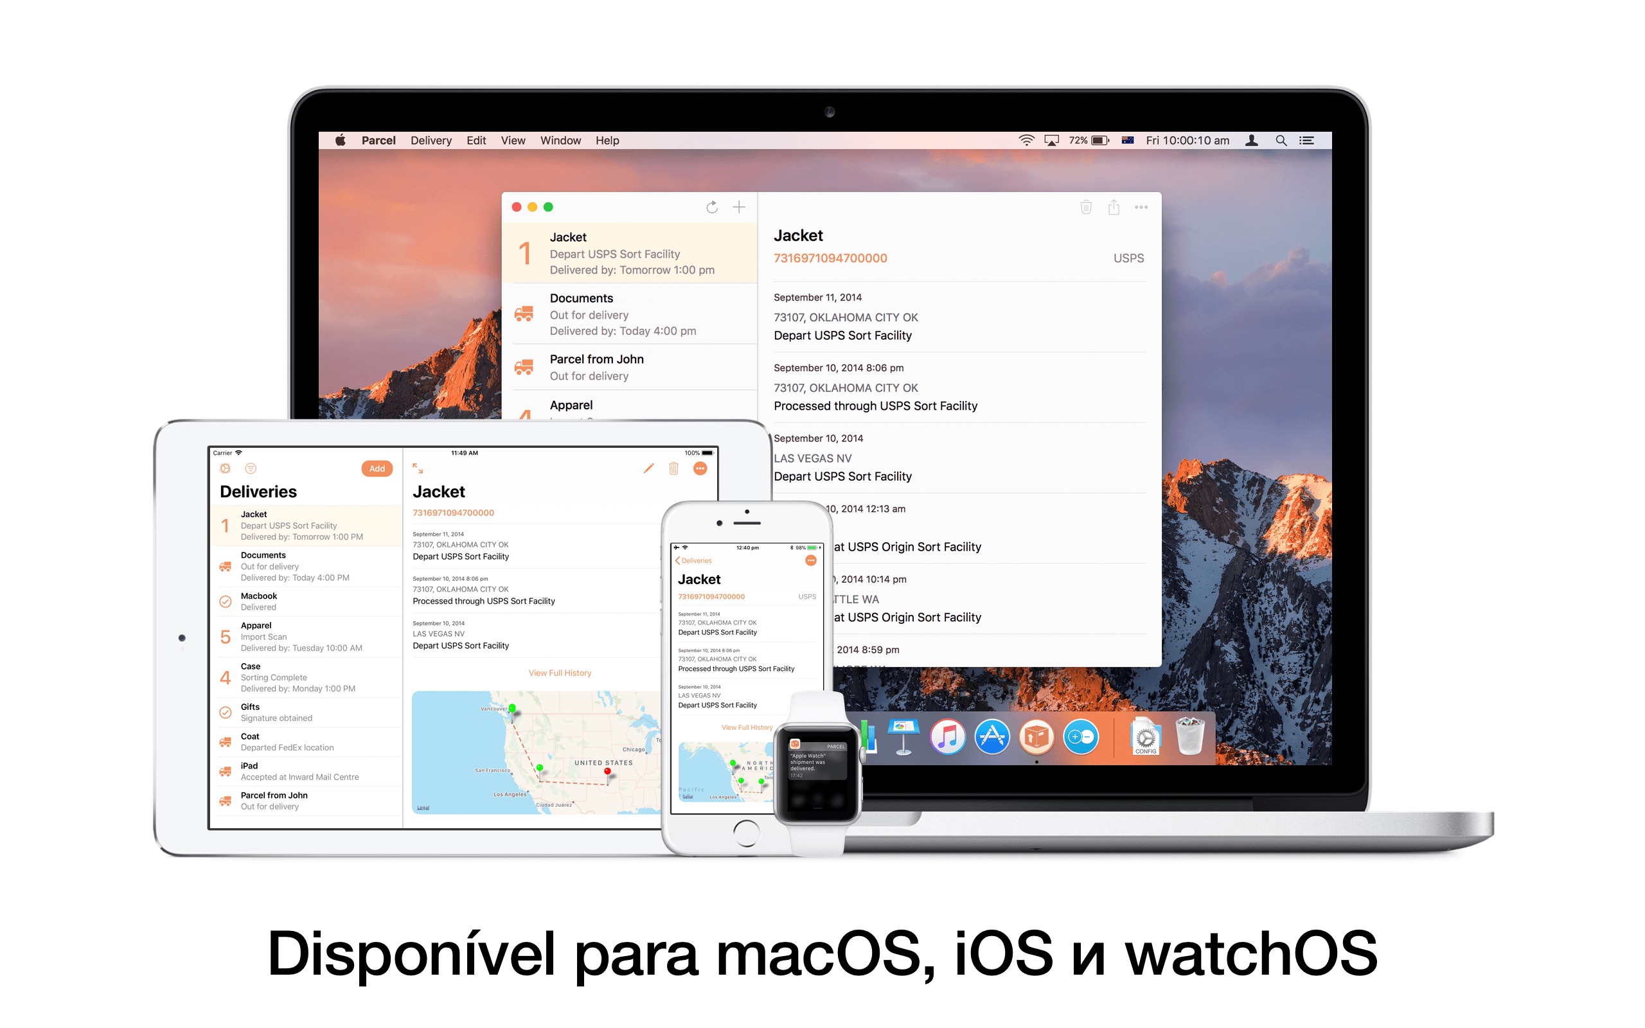Tap the Gifts row on the iPad

tap(307, 713)
